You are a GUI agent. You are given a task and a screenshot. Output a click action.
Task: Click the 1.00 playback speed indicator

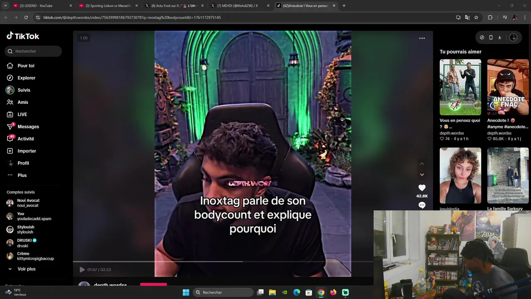coord(84,38)
